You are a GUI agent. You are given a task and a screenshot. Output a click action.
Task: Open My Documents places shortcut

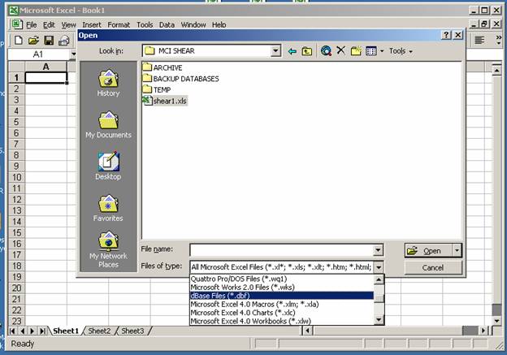(108, 125)
